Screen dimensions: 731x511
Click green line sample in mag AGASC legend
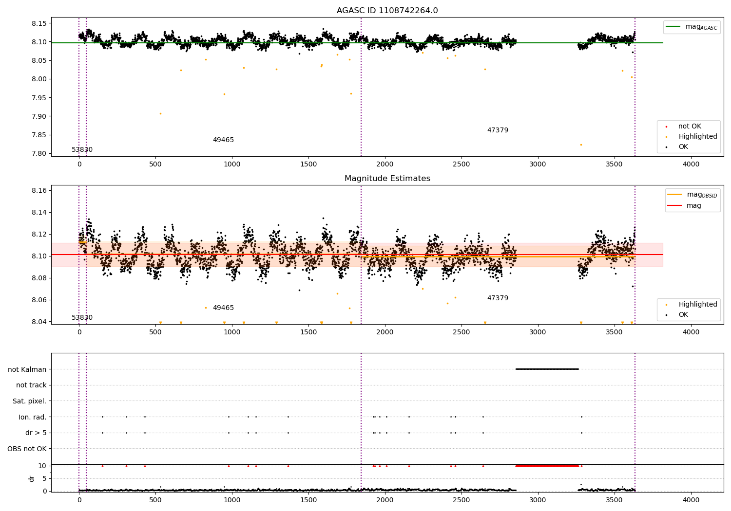(673, 27)
